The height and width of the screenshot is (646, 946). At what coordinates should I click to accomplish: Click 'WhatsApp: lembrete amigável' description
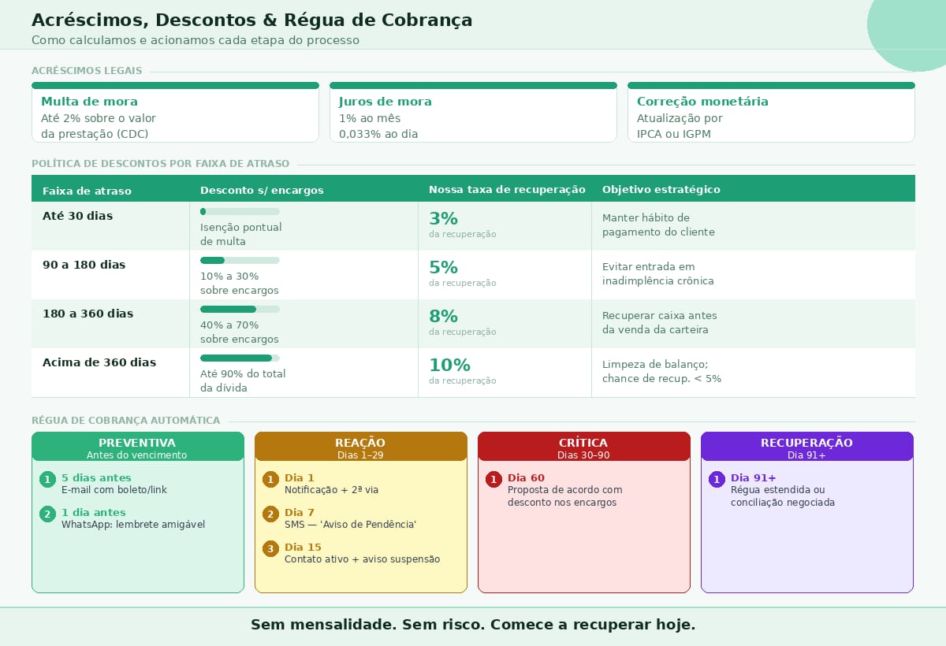133,525
